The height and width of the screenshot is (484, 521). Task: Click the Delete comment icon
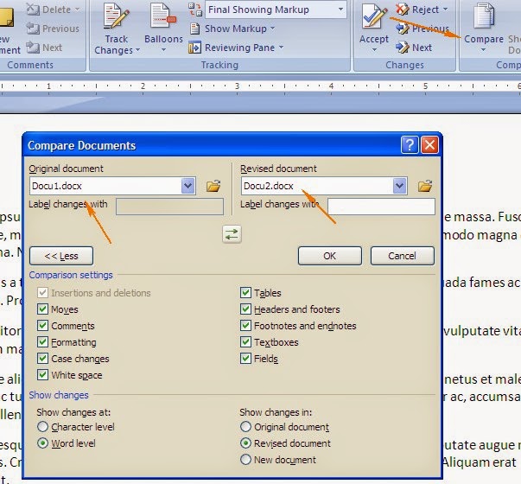[x=33, y=10]
